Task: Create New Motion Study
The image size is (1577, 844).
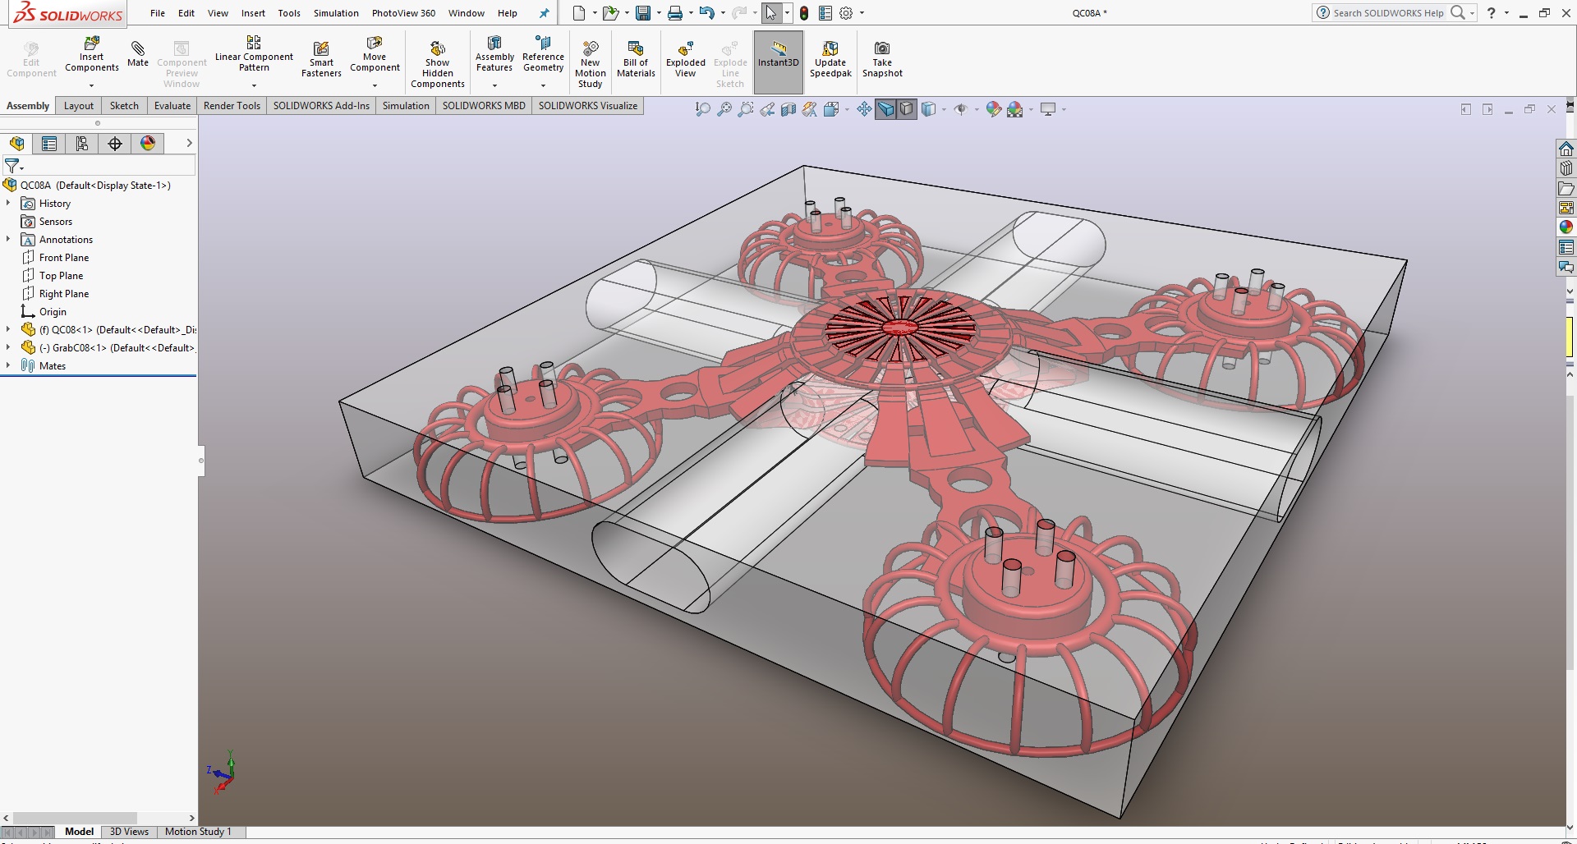Action: click(591, 63)
